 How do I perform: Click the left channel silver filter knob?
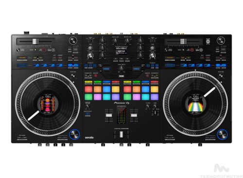point(90,56)
